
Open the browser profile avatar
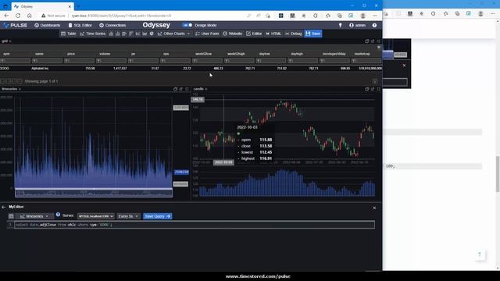[x=362, y=16]
